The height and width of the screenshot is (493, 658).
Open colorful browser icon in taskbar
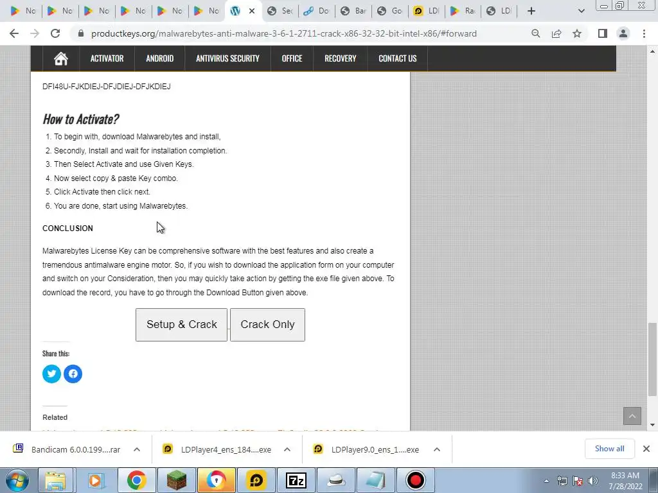216,480
